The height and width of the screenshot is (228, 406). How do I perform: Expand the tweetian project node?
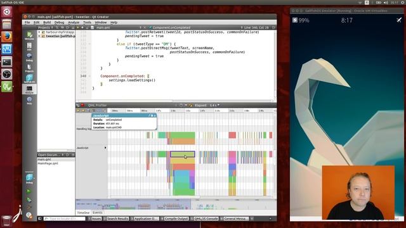[x=39, y=36]
